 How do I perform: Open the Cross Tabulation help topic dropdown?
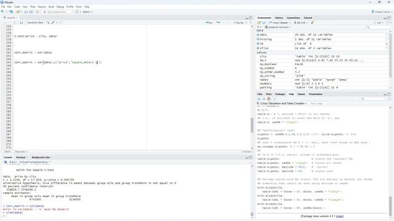click(281, 103)
